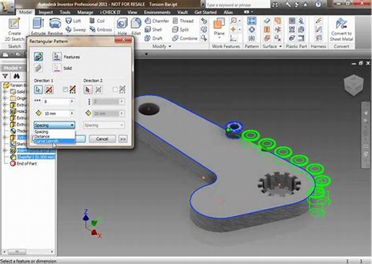Click Direction 1 spacing 10 mm arrow
Image resolution: width=372 pixels, height=264 pixels.
[x=72, y=113]
